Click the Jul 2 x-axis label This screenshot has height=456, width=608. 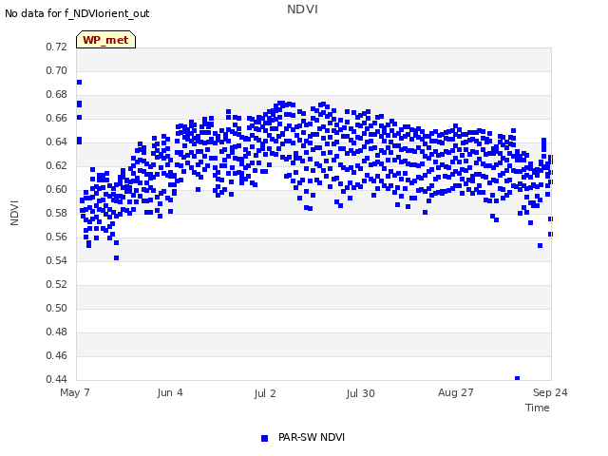[x=265, y=393]
